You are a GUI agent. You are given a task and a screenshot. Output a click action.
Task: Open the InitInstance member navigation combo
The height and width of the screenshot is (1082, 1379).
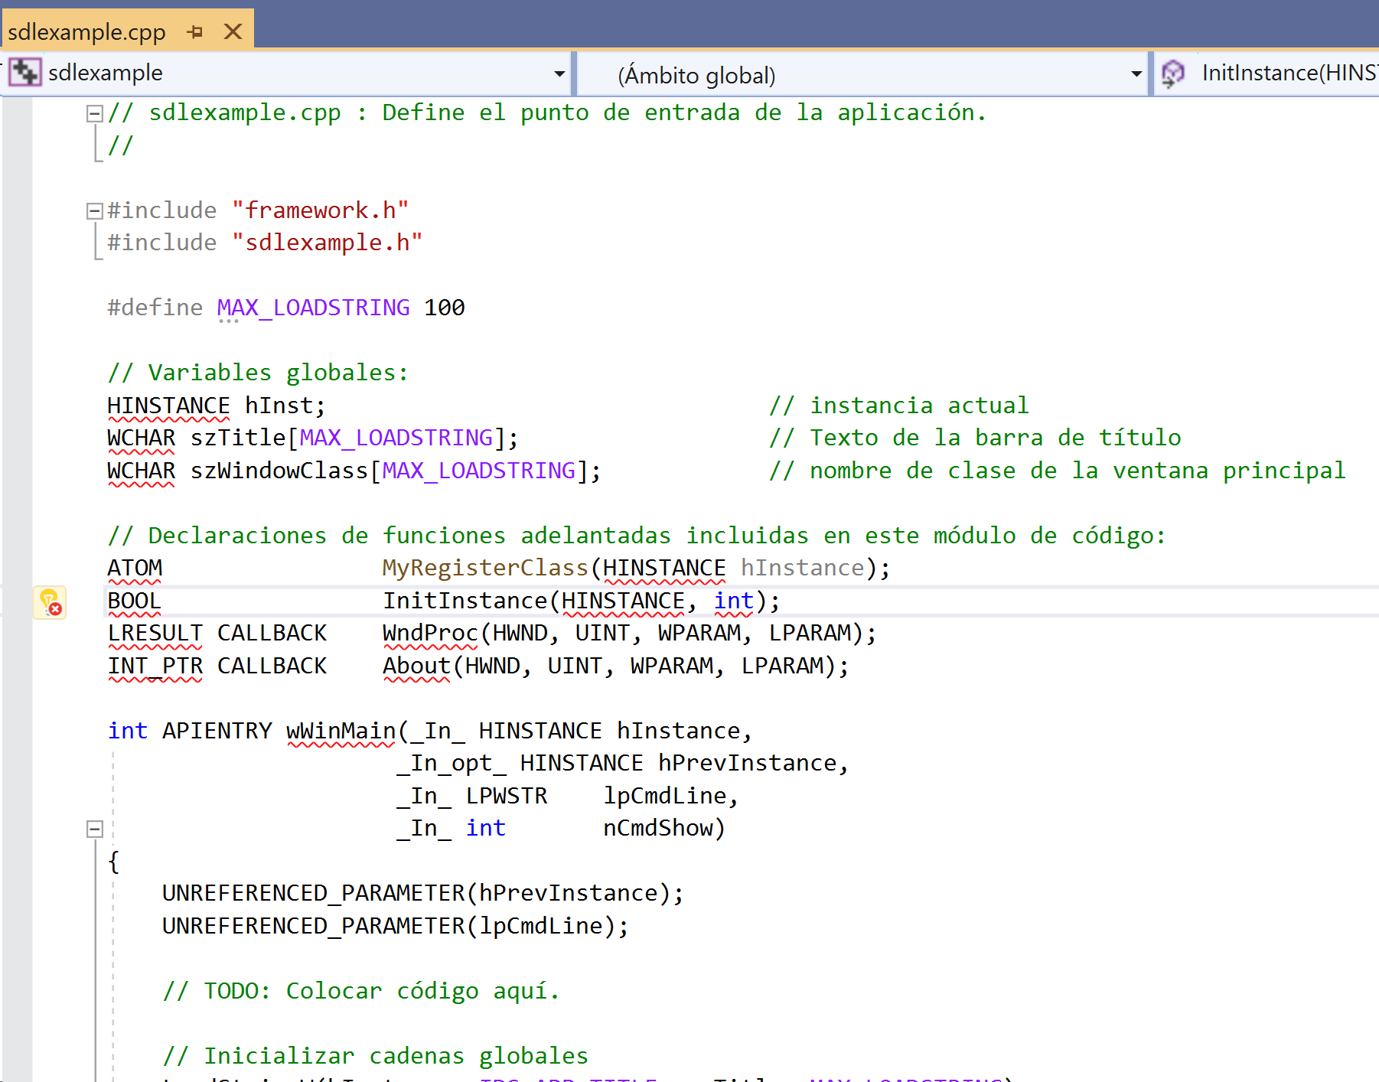pyautogui.click(x=1267, y=73)
